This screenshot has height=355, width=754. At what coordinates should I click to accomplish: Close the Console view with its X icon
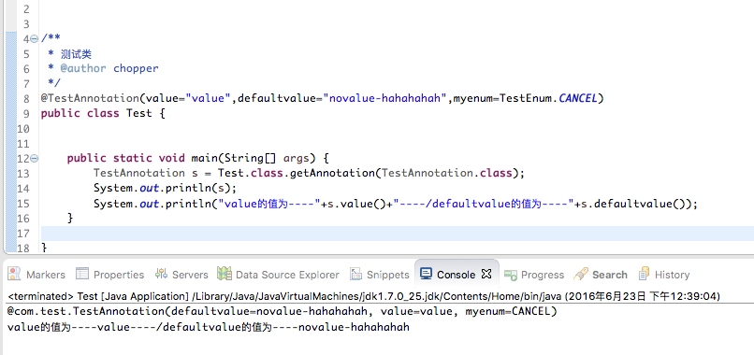(486, 275)
